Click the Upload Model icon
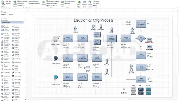This screenshot has width=179, height=101. tap(90, 4)
